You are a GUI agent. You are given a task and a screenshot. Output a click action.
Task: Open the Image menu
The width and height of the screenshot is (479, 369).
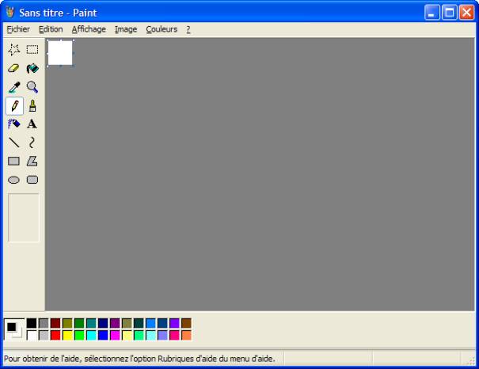pos(126,29)
